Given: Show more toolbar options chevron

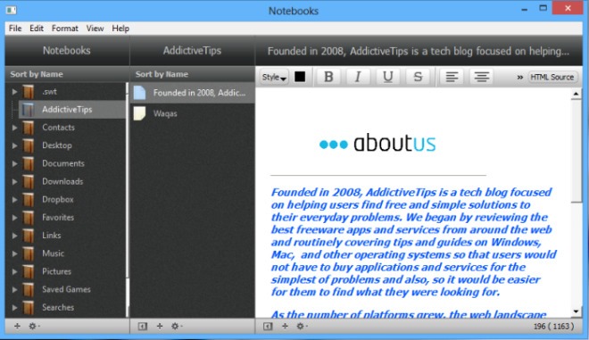Looking at the screenshot, I should (x=520, y=78).
